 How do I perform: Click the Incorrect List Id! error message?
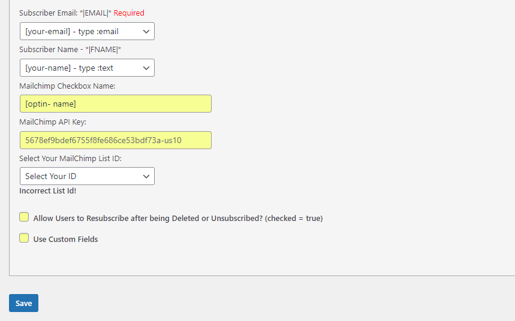point(47,191)
